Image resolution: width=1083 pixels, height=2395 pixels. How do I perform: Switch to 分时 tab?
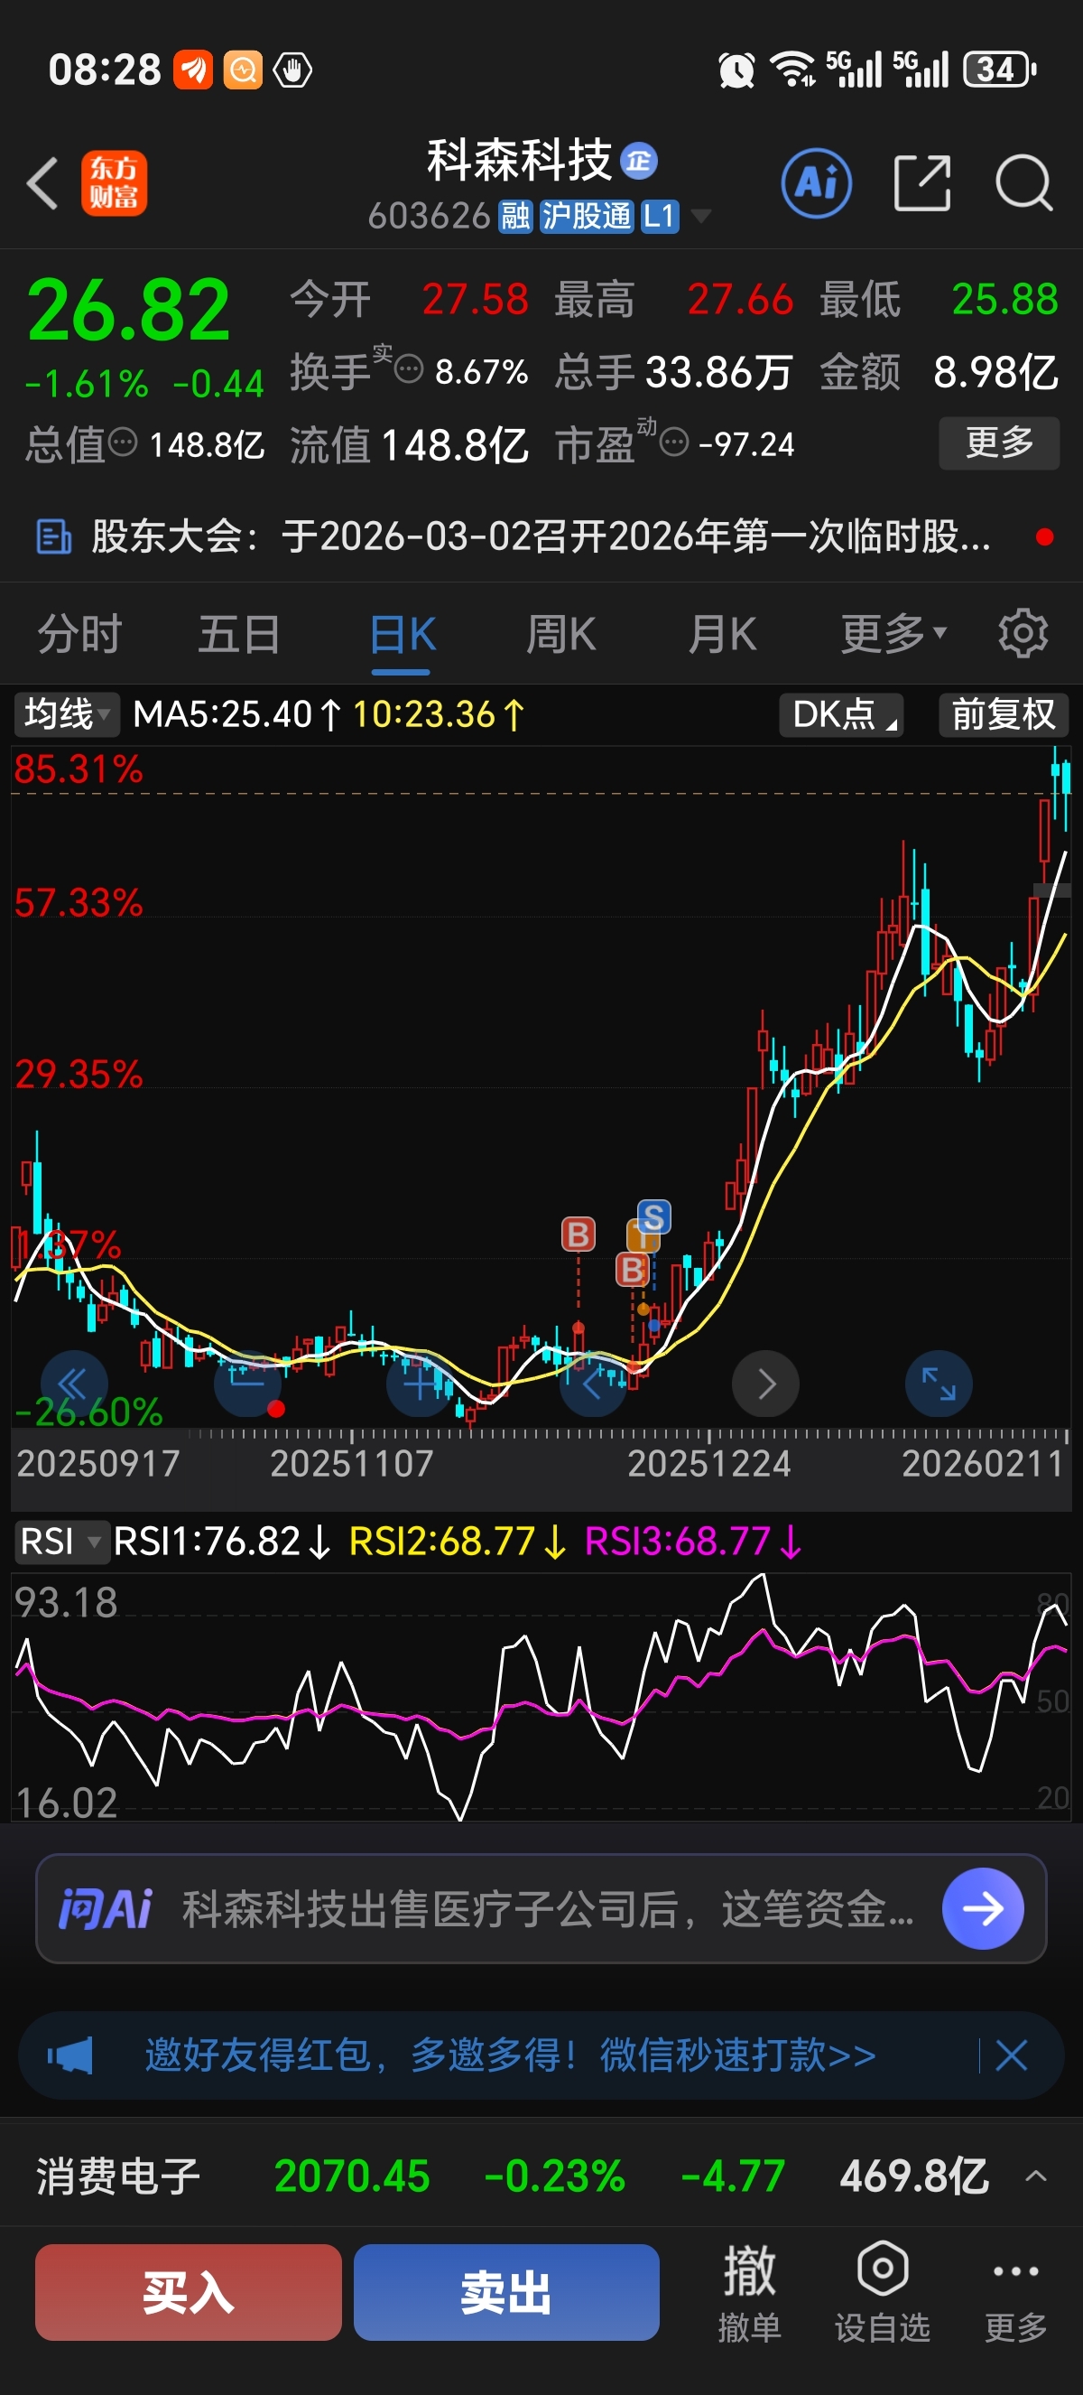(80, 634)
